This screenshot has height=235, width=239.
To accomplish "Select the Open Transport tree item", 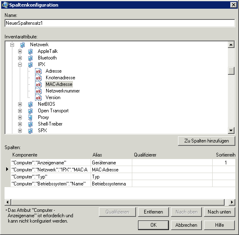I will tap(53, 111).
